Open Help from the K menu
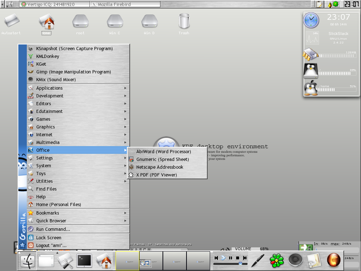 click(78, 197)
